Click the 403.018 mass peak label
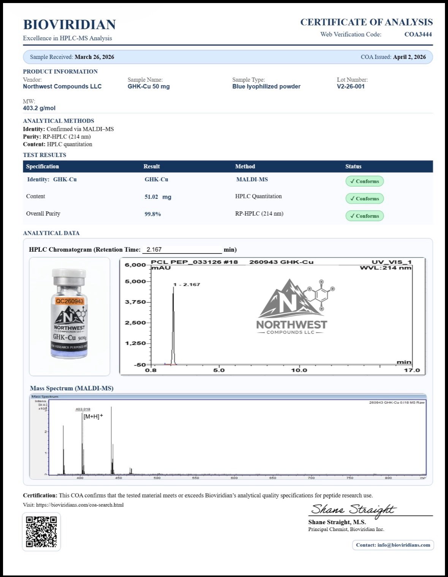 (83, 409)
